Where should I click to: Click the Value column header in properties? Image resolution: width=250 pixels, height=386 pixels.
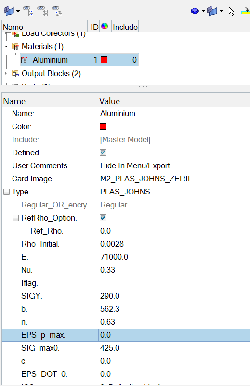[x=110, y=101]
